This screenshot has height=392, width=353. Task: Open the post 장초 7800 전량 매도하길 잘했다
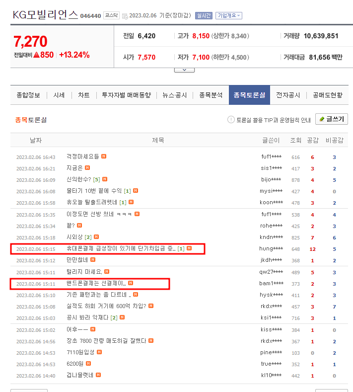[106, 341]
